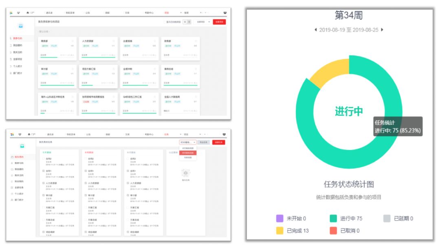Tick the 人力资源部 task checkbox

43,183
